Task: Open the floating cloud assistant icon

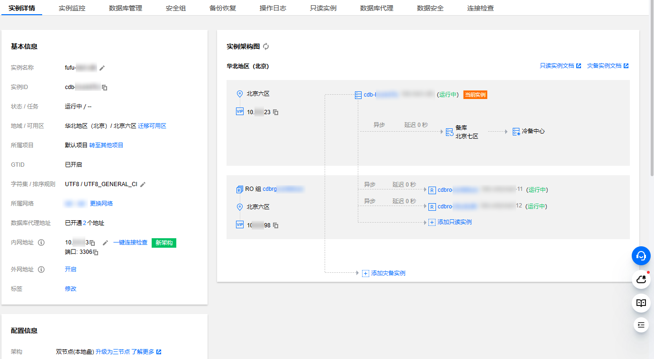Action: [641, 279]
